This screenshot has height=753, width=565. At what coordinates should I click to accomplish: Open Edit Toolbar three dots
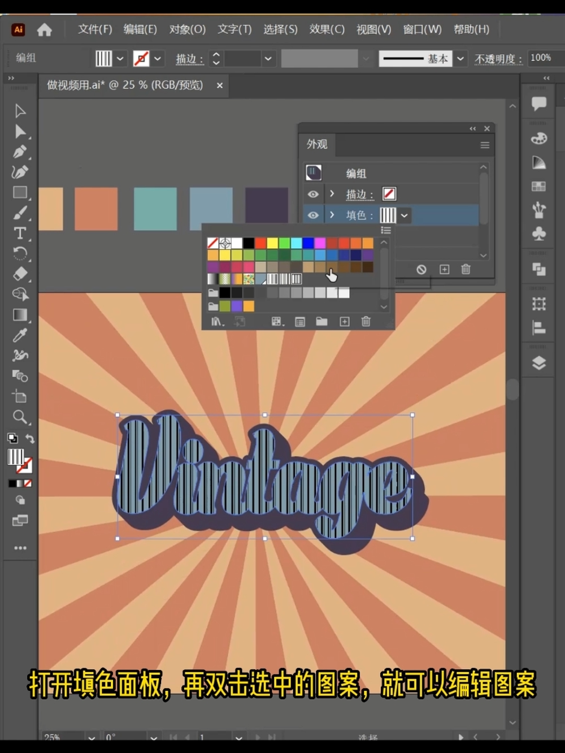tap(20, 548)
